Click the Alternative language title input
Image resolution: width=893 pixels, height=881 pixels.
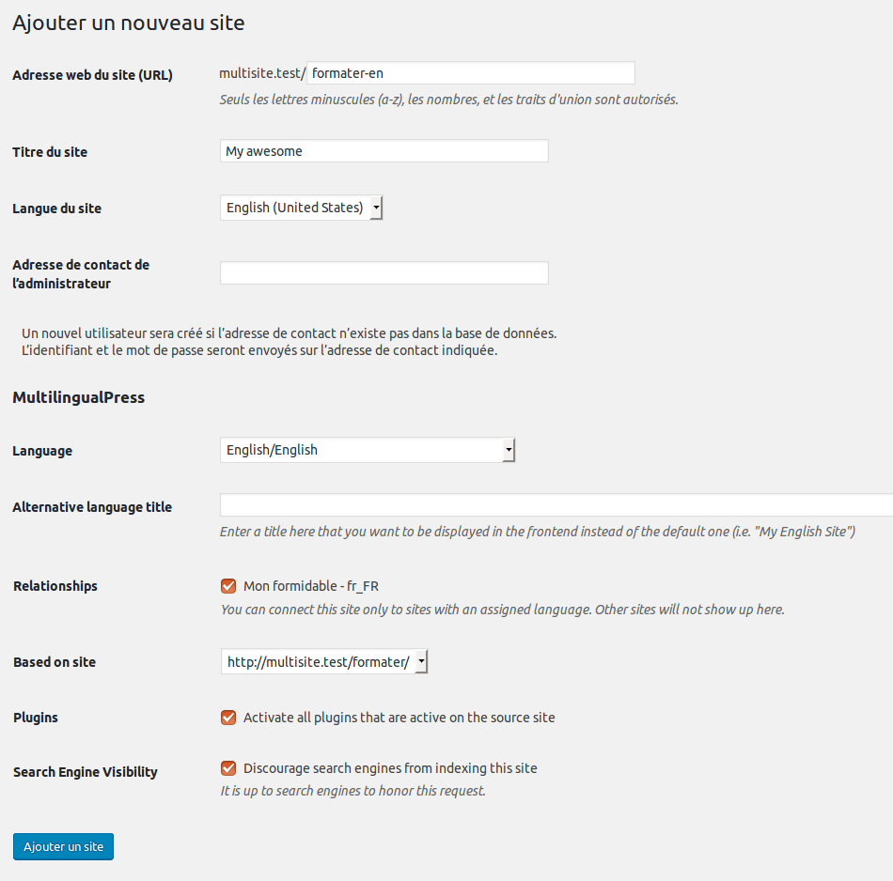(x=555, y=506)
